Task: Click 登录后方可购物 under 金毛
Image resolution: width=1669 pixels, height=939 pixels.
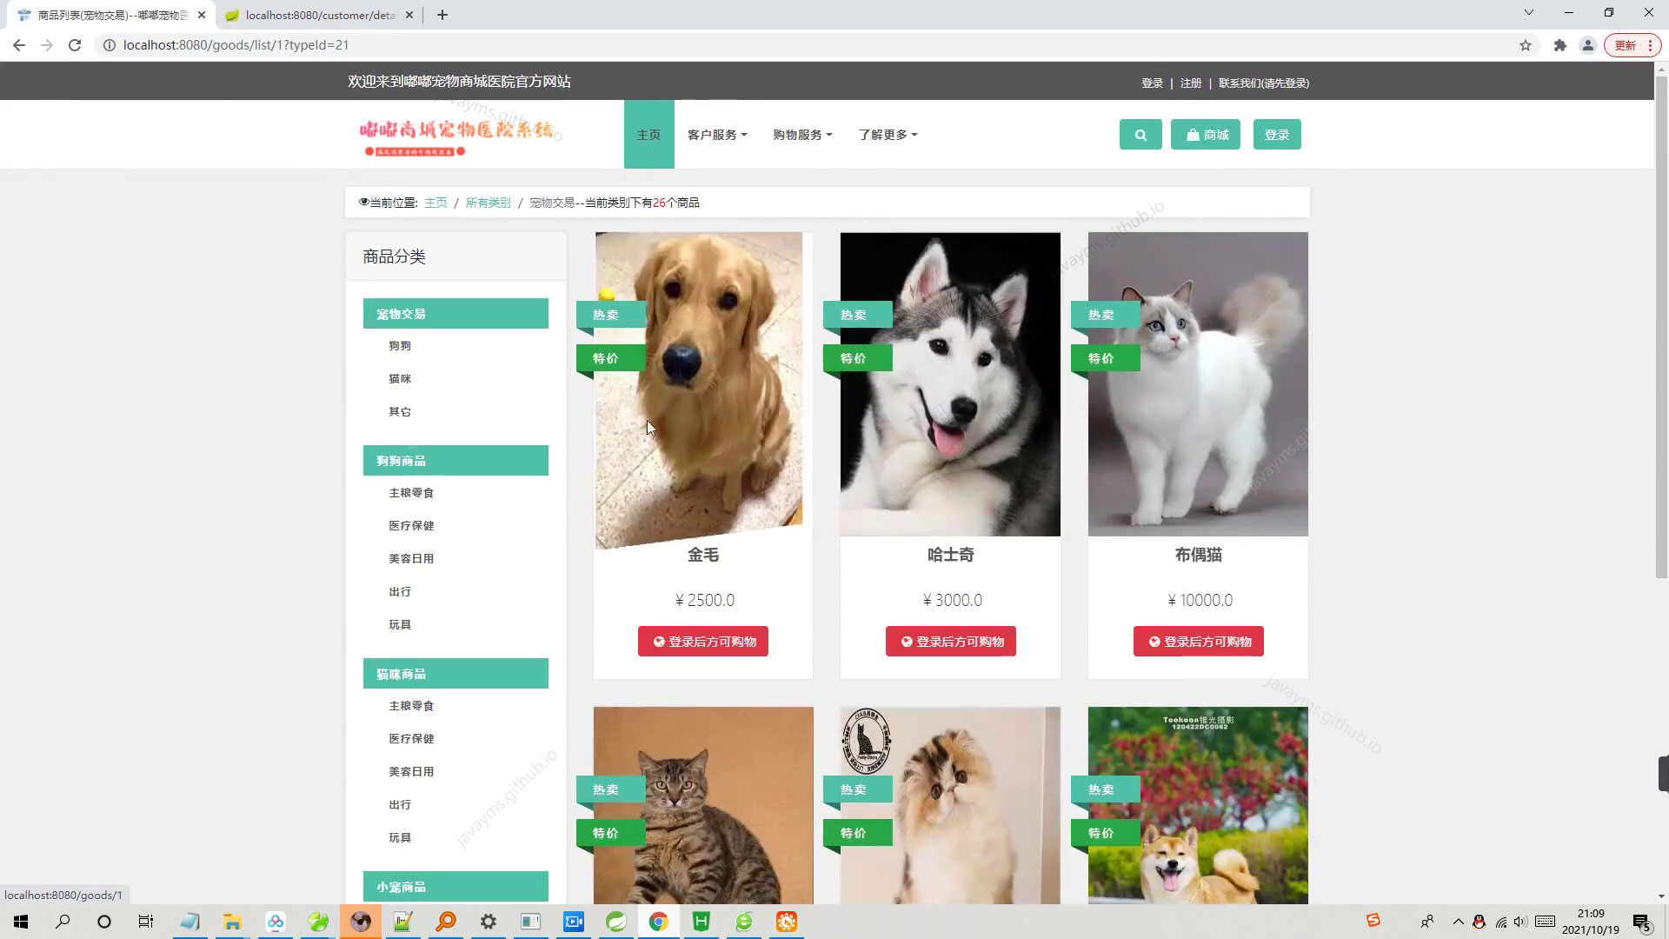Action: pos(702,642)
